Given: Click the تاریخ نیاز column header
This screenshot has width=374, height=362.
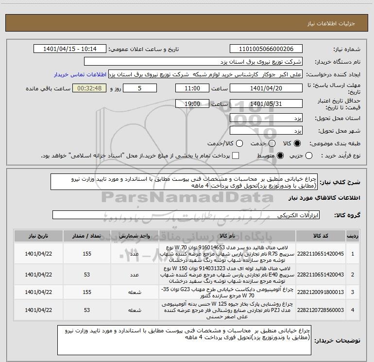Looking at the screenshot, I should (38, 236).
